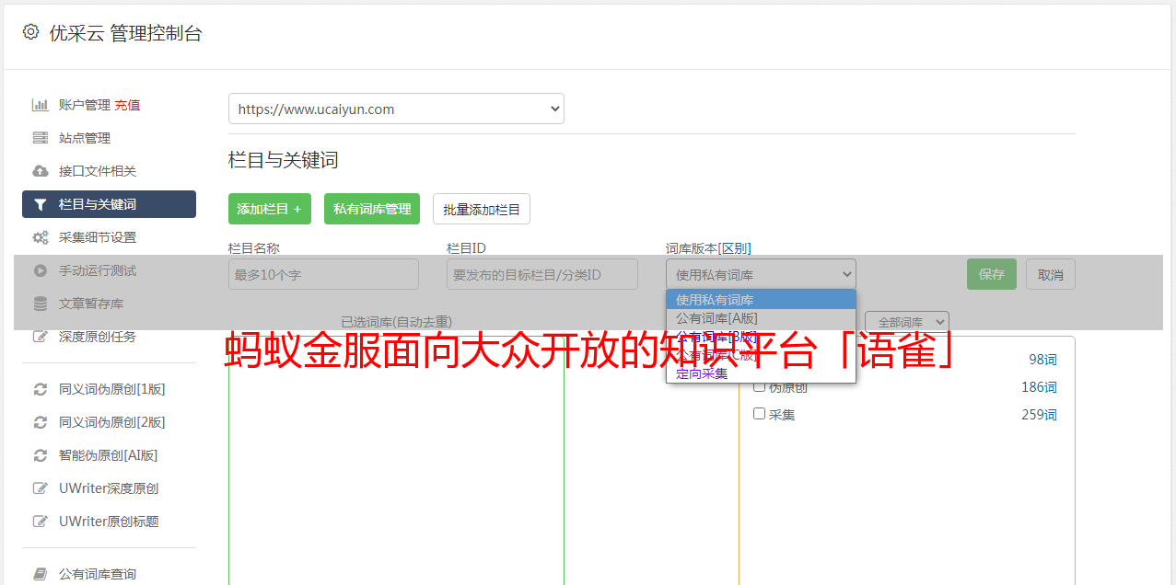Click the gears icon for 采集细节设置
Viewport: 1176px width, 585px height.
[41, 237]
